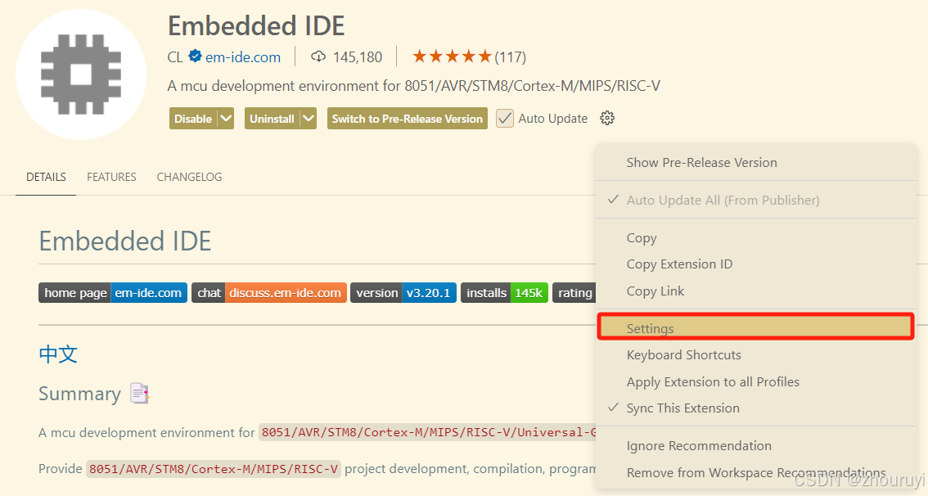Click the Embedded IDE readme heading
The width and height of the screenshot is (928, 496).
(x=125, y=241)
